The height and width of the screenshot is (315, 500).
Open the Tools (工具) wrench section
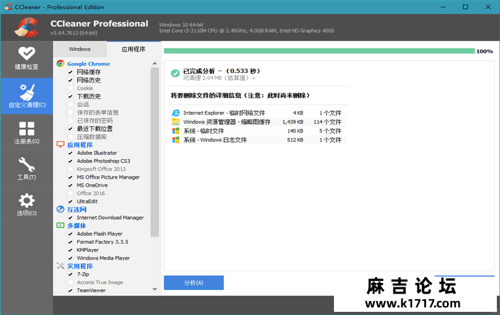(27, 169)
